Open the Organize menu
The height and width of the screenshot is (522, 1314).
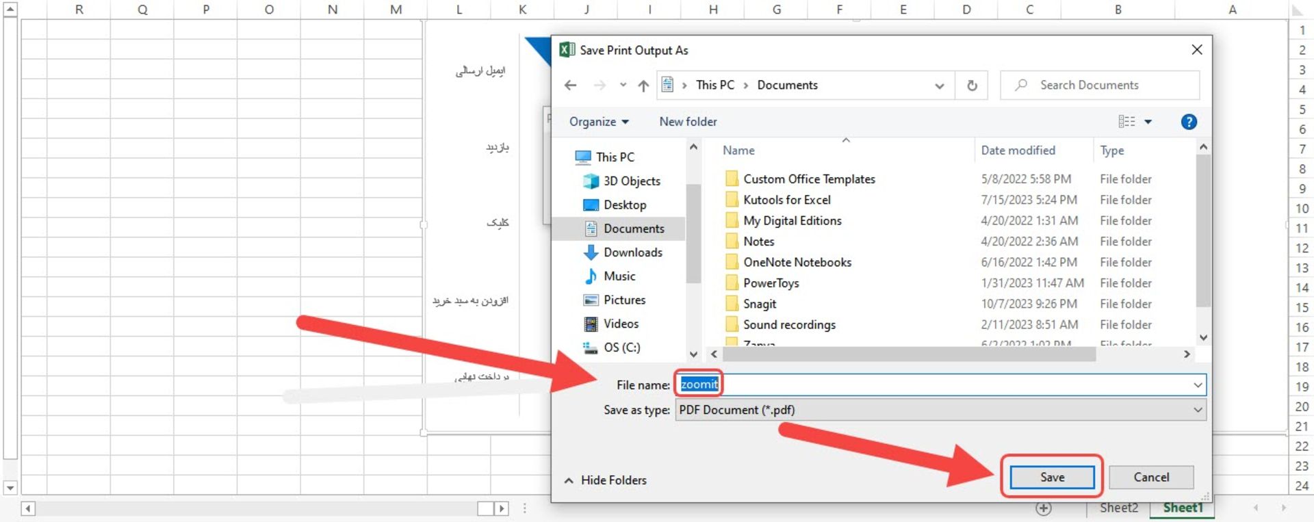tap(598, 122)
